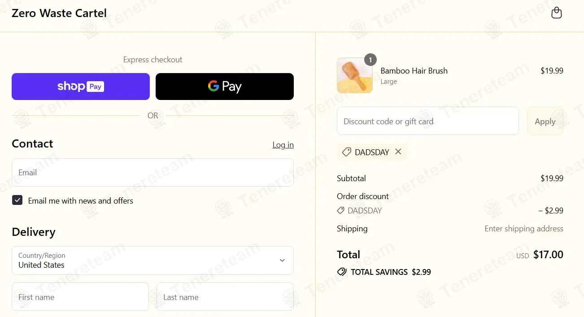Click the total savings tag icon
584x317 pixels.
342,272
